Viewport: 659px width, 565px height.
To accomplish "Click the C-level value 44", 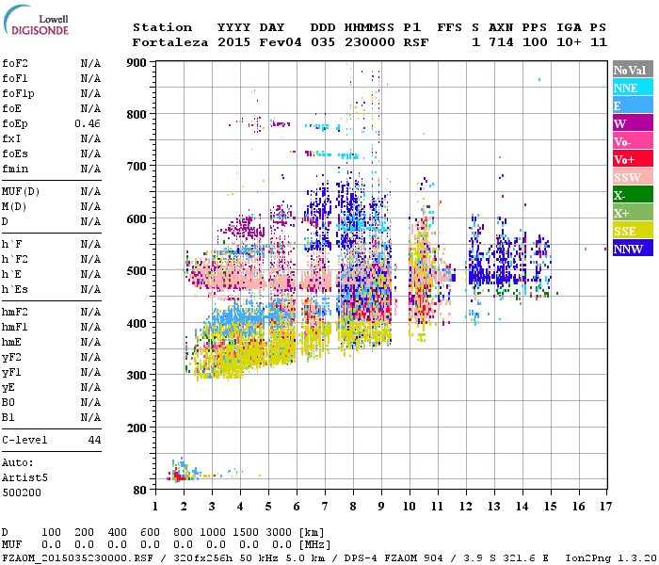I will (x=94, y=440).
